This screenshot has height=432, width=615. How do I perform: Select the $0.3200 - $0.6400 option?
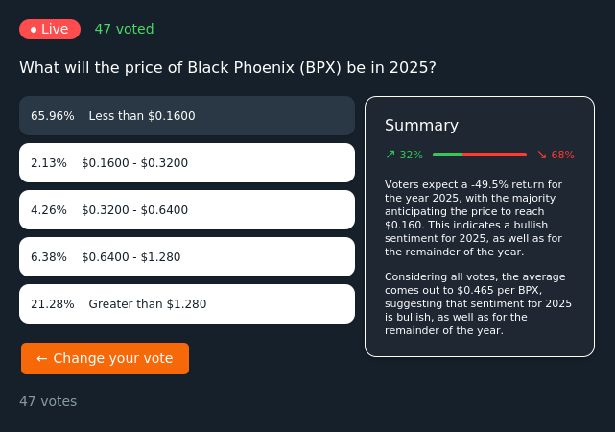tap(187, 210)
